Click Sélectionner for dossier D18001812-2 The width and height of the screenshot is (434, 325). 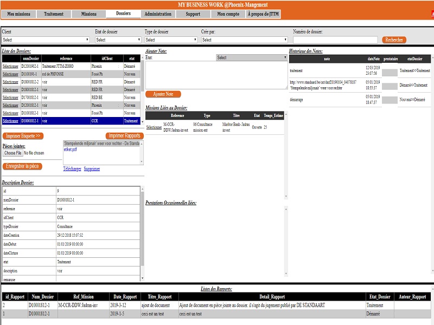click(10, 82)
